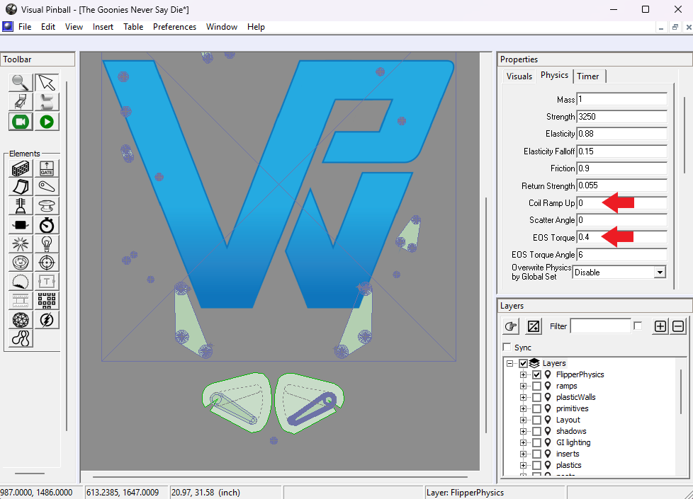Image resolution: width=693 pixels, height=499 pixels.
Task: Enable the ramps layer checkbox
Action: [x=536, y=386]
